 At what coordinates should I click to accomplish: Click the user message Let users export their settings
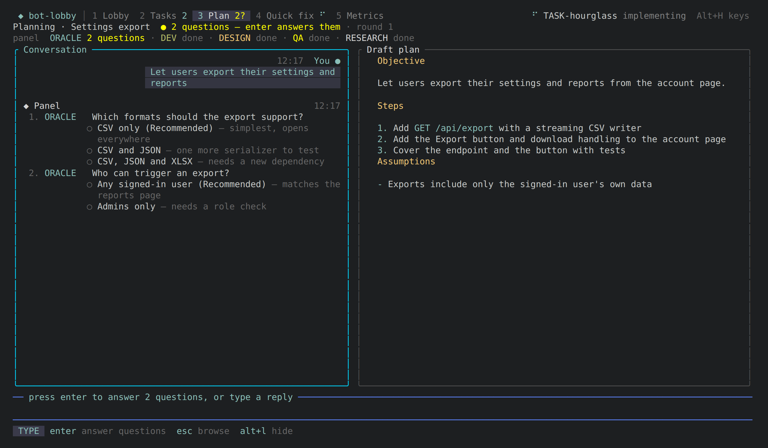[x=242, y=77]
